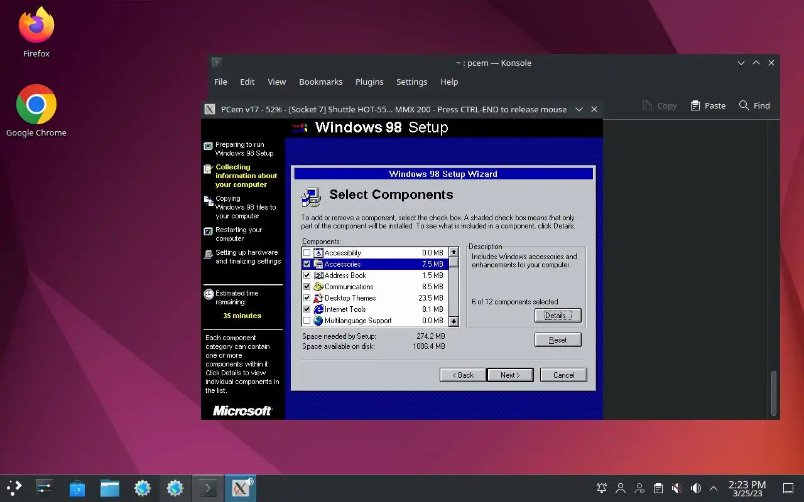Show desktop using the taskbar corner icon
Image resolution: width=804 pixels, height=502 pixels.
tap(788, 488)
